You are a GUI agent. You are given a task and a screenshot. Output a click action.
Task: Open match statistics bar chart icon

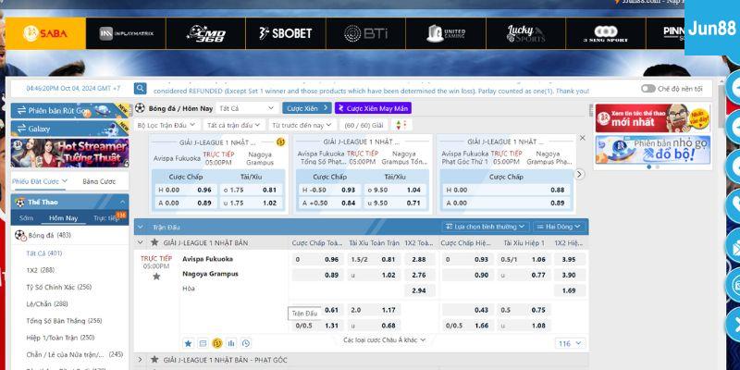click(231, 343)
